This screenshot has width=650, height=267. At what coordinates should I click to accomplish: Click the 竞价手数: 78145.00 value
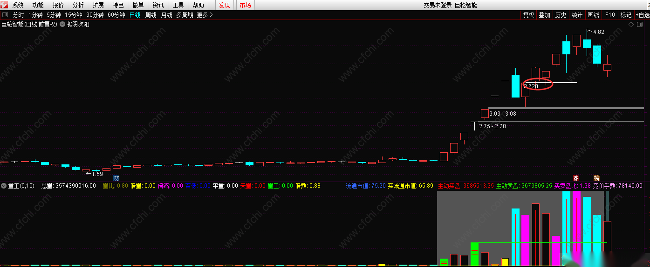(617, 186)
